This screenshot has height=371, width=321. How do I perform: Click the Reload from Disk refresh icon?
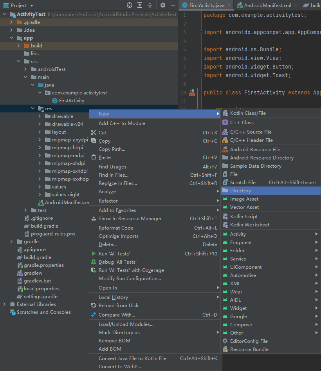tap(94, 306)
